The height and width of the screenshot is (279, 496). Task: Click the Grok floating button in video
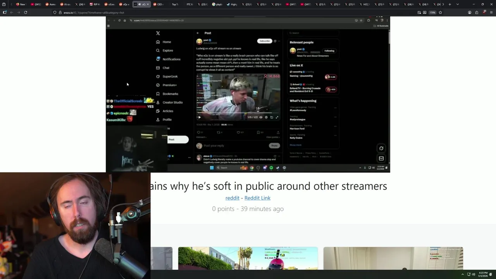381,148
